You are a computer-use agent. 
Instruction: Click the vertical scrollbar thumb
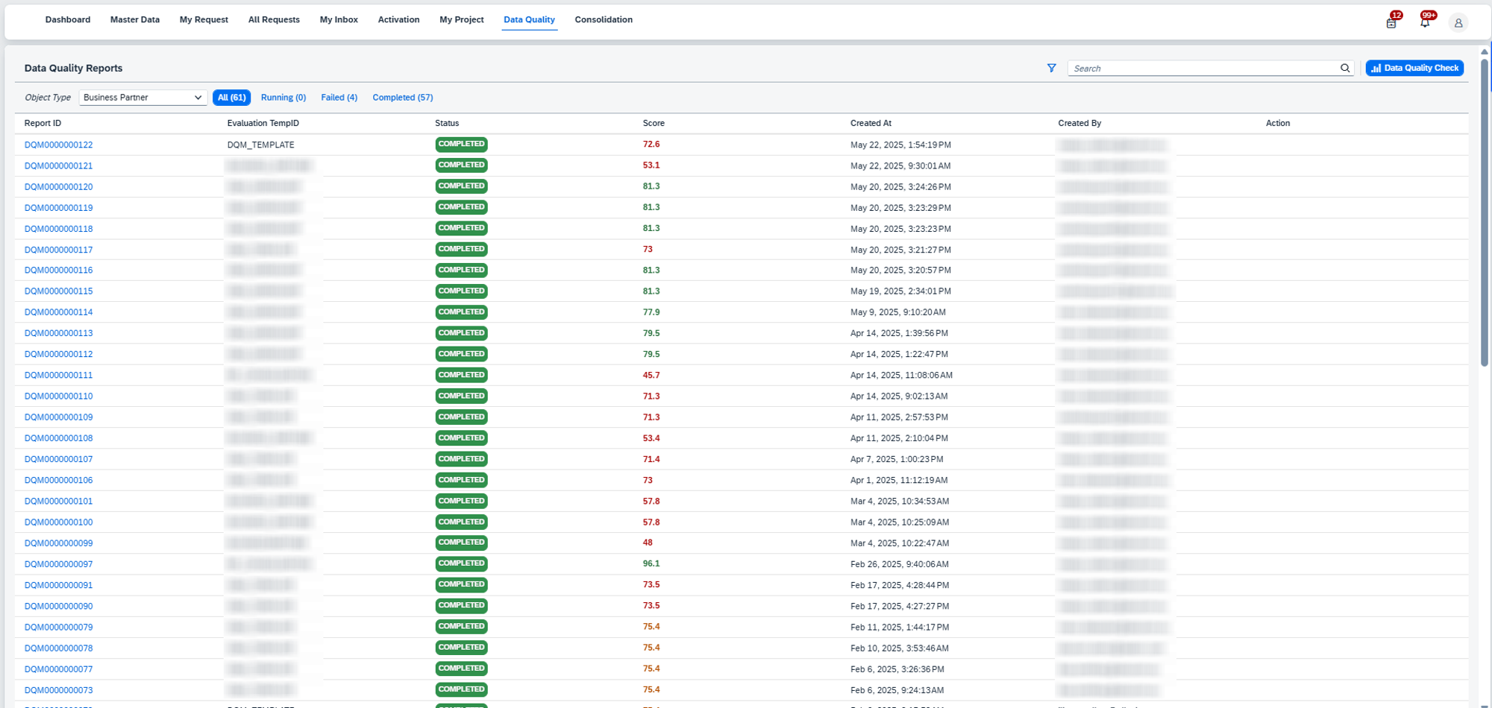(1485, 212)
